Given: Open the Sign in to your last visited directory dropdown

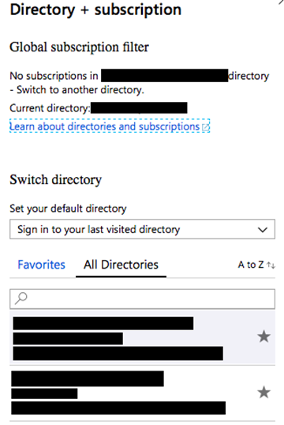Looking at the screenshot, I should [143, 229].
